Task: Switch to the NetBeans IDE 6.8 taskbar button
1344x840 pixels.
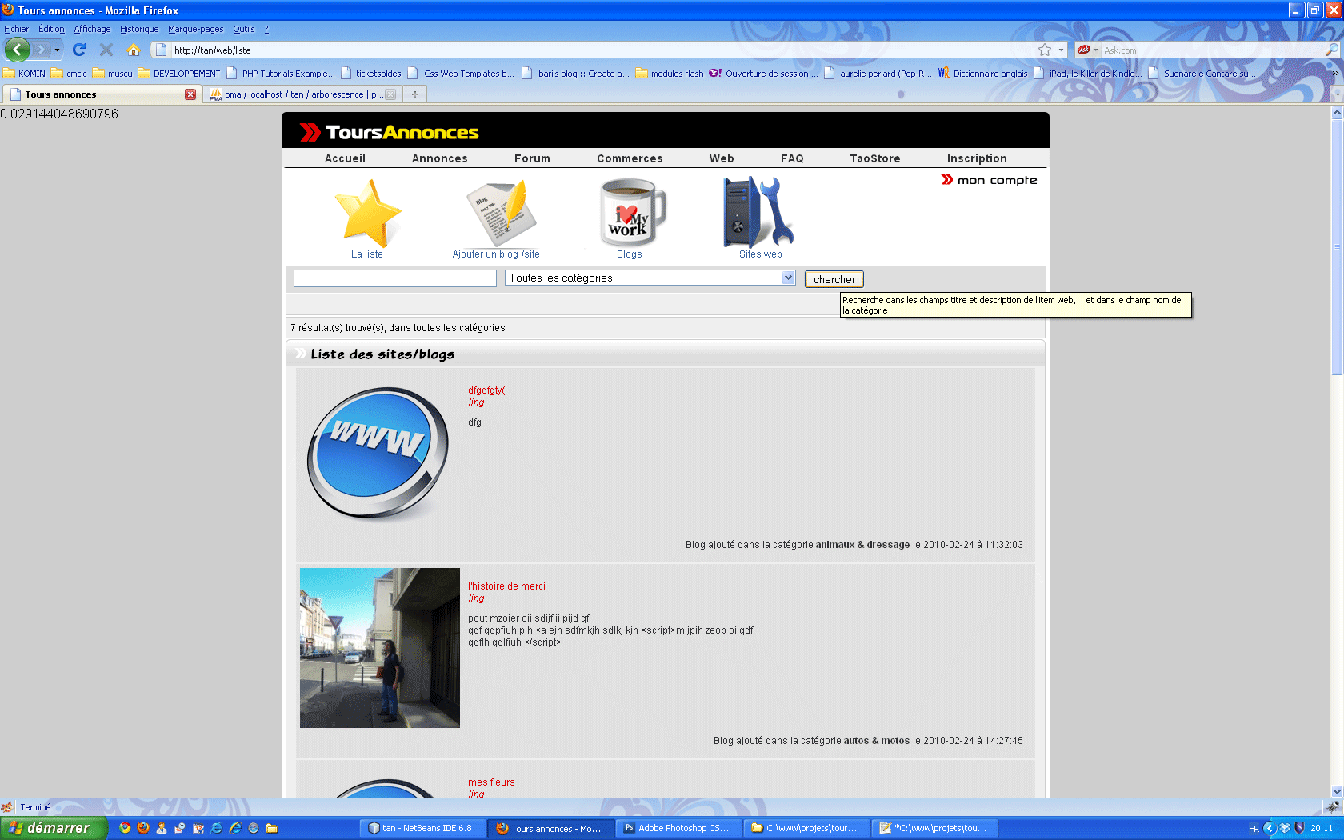Action: pyautogui.click(x=422, y=828)
